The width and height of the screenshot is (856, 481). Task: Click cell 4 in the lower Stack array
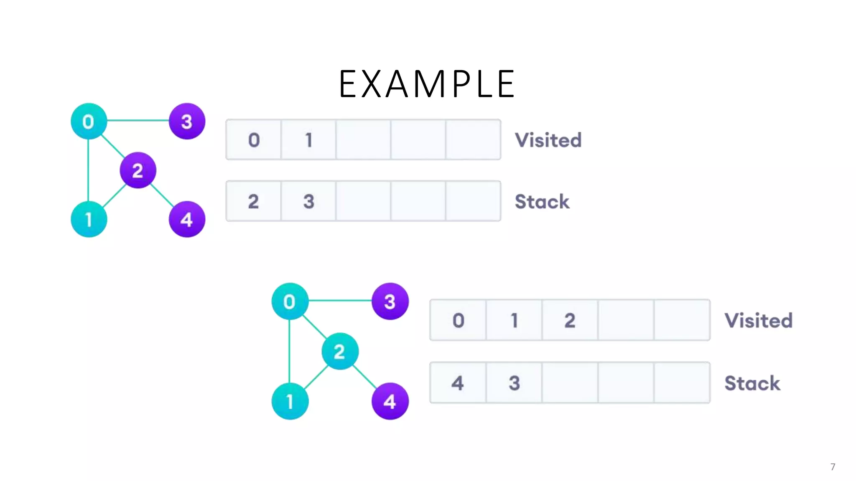point(458,383)
